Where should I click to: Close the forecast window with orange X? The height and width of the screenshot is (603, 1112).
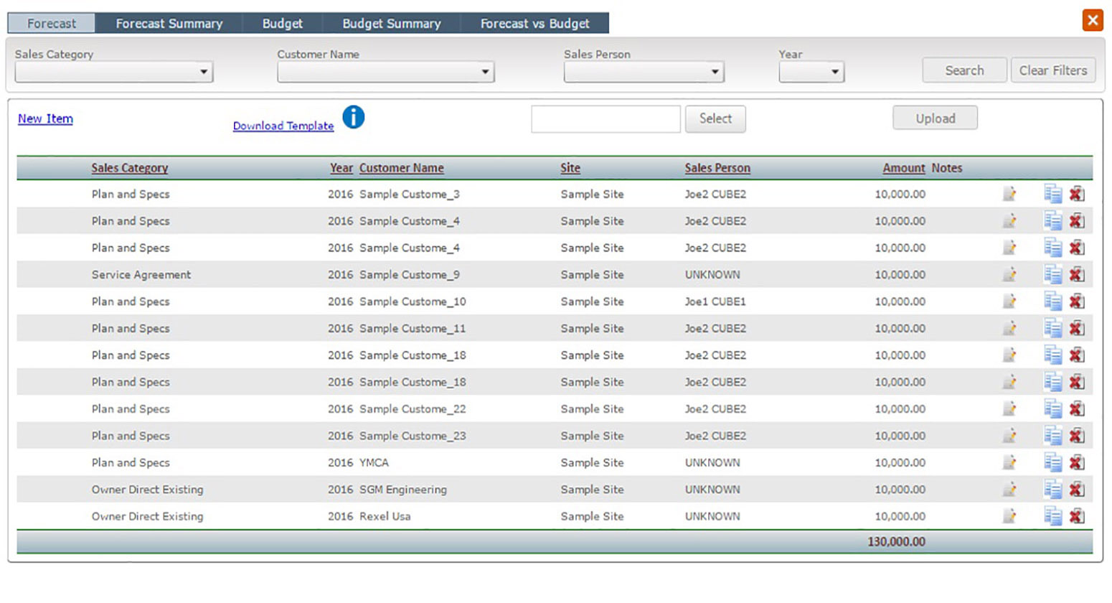(1092, 20)
